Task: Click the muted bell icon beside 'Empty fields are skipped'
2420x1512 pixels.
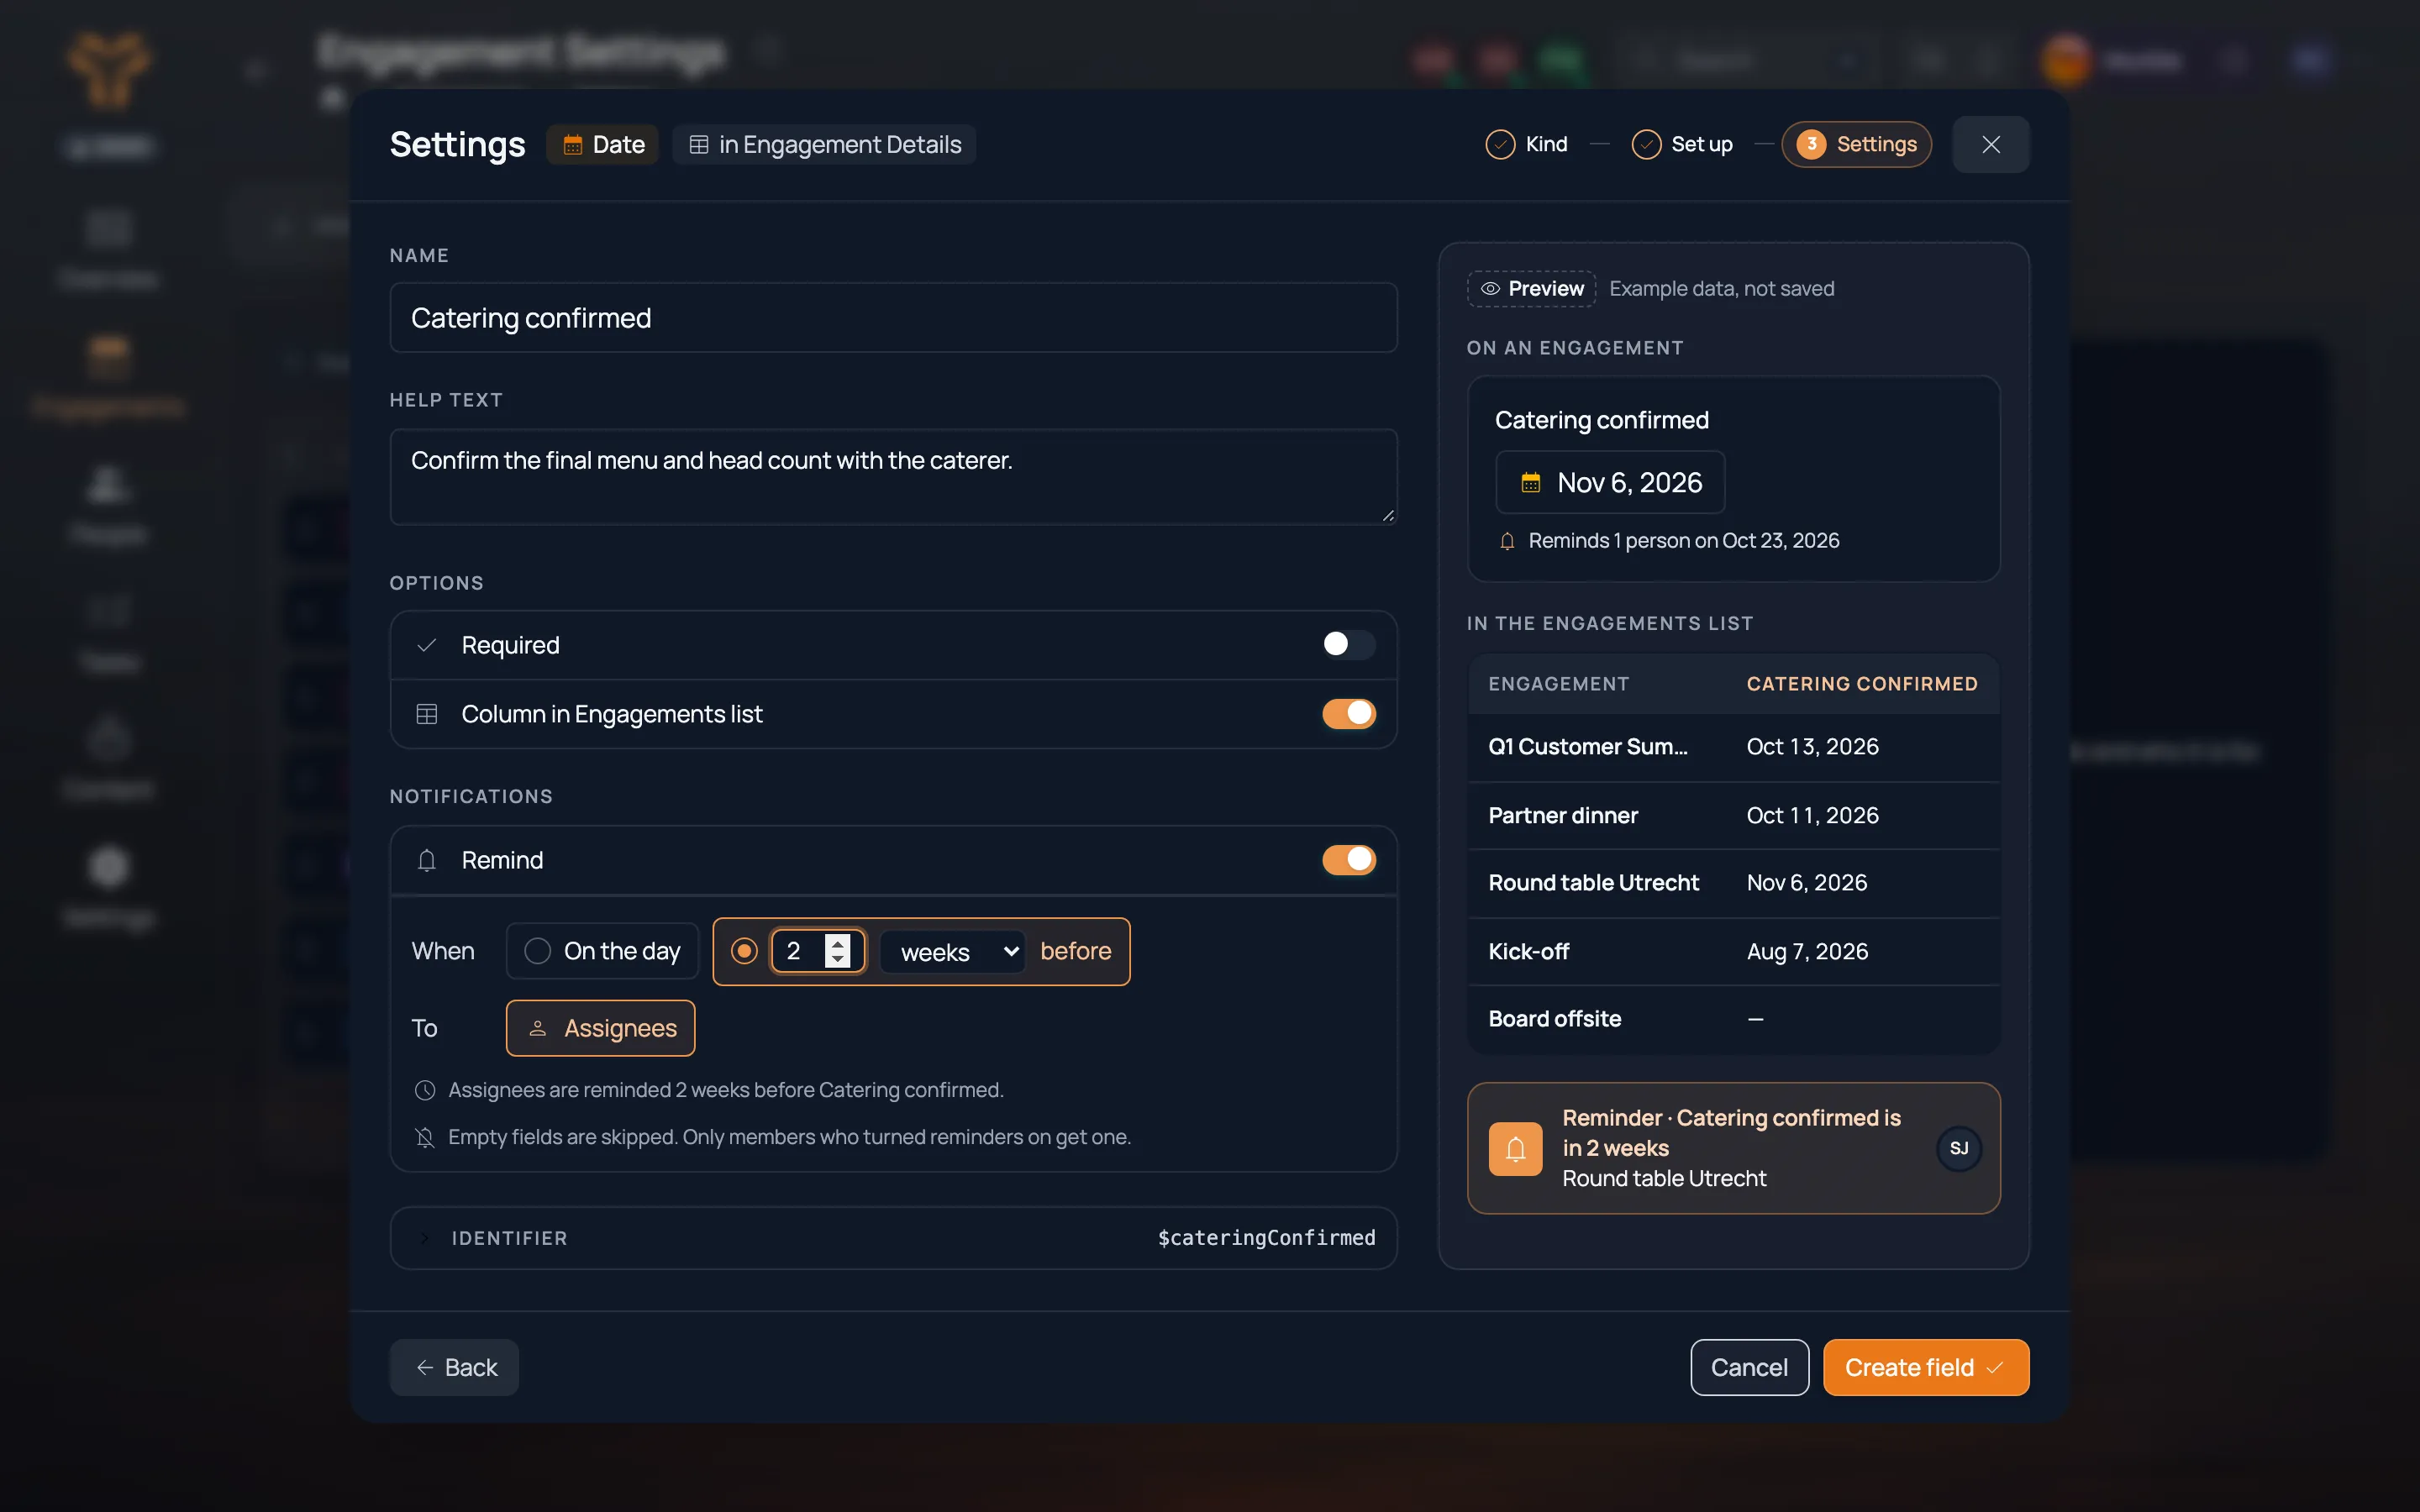Action: (x=425, y=1137)
